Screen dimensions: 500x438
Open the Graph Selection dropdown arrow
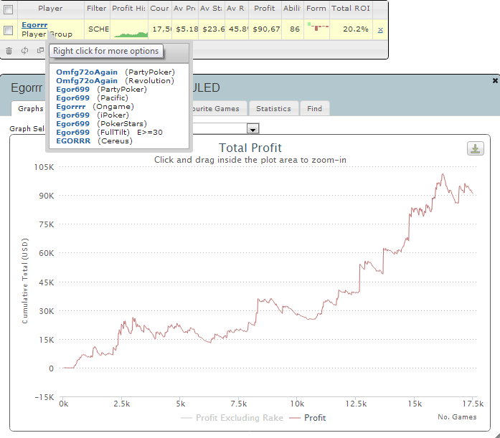253,129
